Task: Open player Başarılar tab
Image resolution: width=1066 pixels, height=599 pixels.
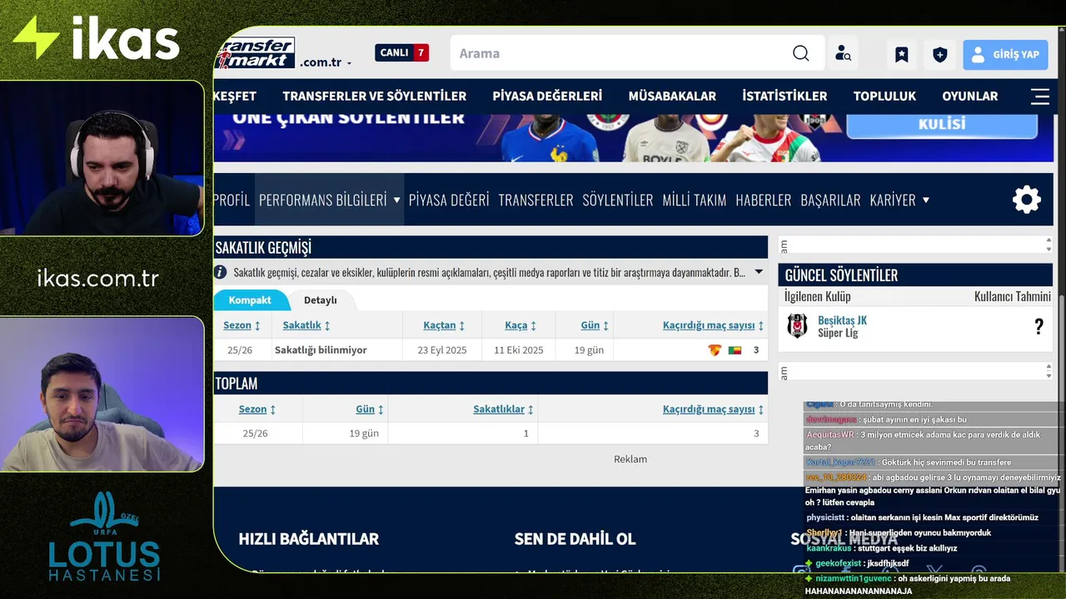Action: point(830,200)
